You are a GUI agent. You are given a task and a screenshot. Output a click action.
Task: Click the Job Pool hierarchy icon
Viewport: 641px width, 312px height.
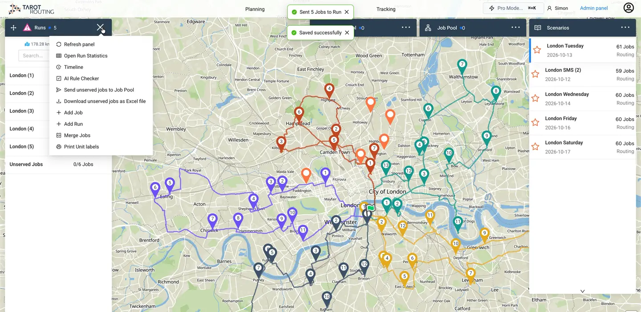(x=428, y=28)
